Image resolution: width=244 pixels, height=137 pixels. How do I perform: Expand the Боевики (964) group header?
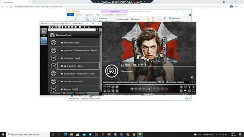coord(74,35)
